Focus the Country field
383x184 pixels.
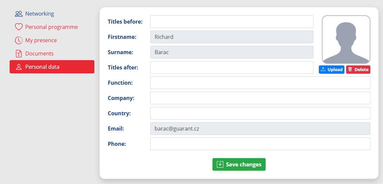pos(260,113)
